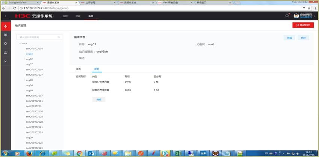This screenshot has width=319, height=157.
Task: Click the 删除 button in basic info
Action: point(303,38)
